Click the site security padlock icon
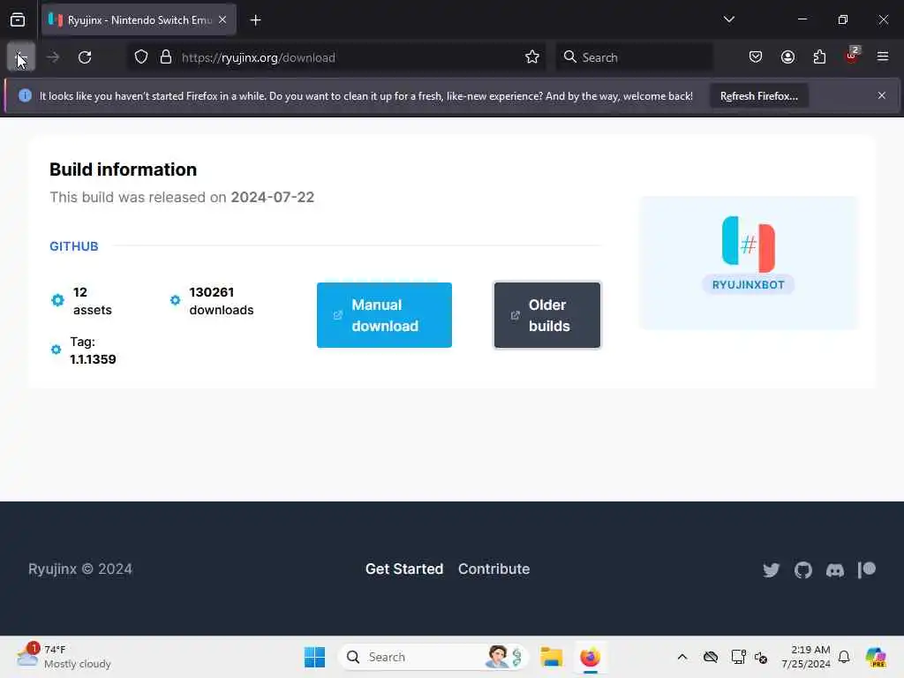The width and height of the screenshot is (904, 678). (x=165, y=57)
